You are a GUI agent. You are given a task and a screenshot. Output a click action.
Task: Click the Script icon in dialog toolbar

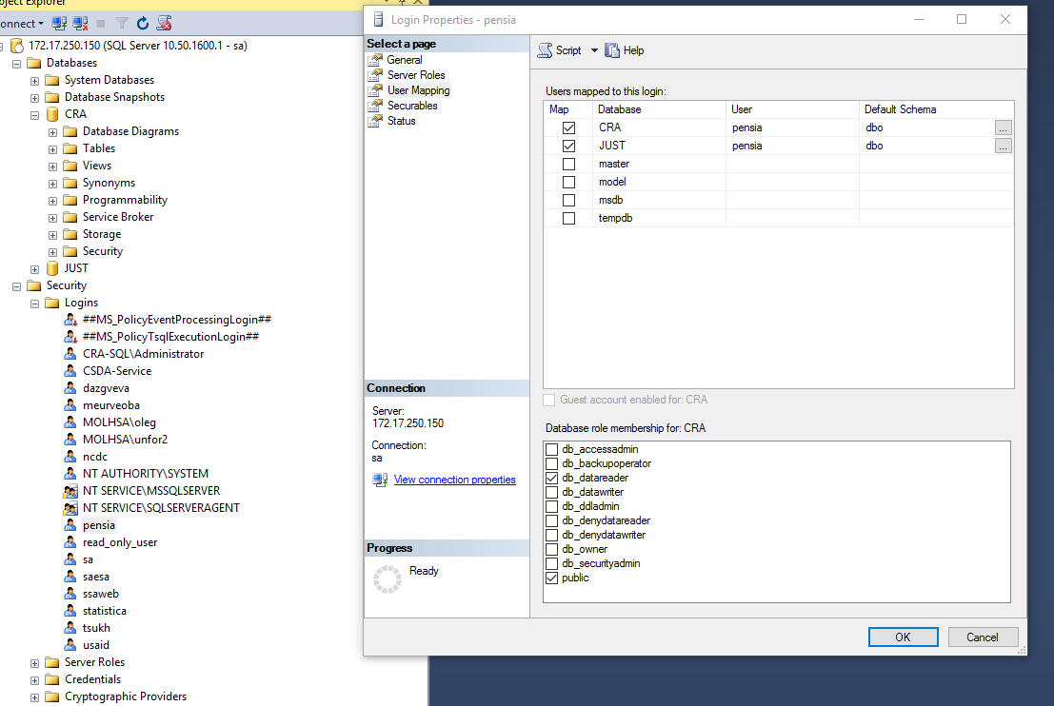click(546, 50)
